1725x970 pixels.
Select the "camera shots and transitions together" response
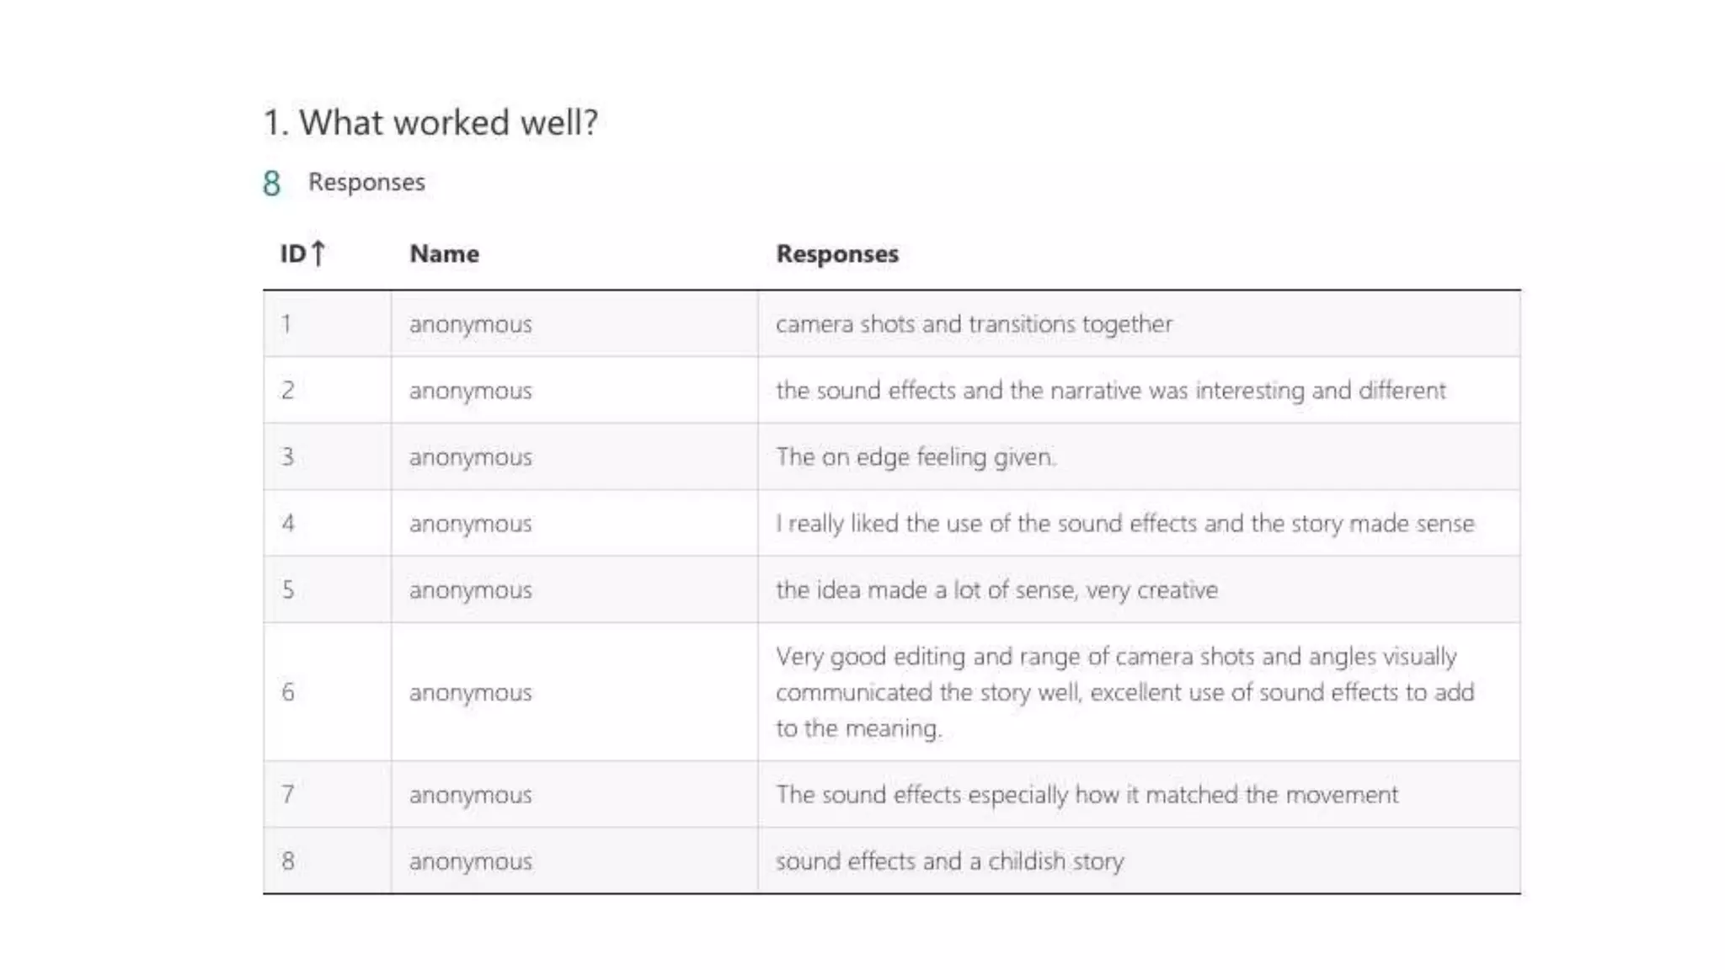tap(973, 324)
